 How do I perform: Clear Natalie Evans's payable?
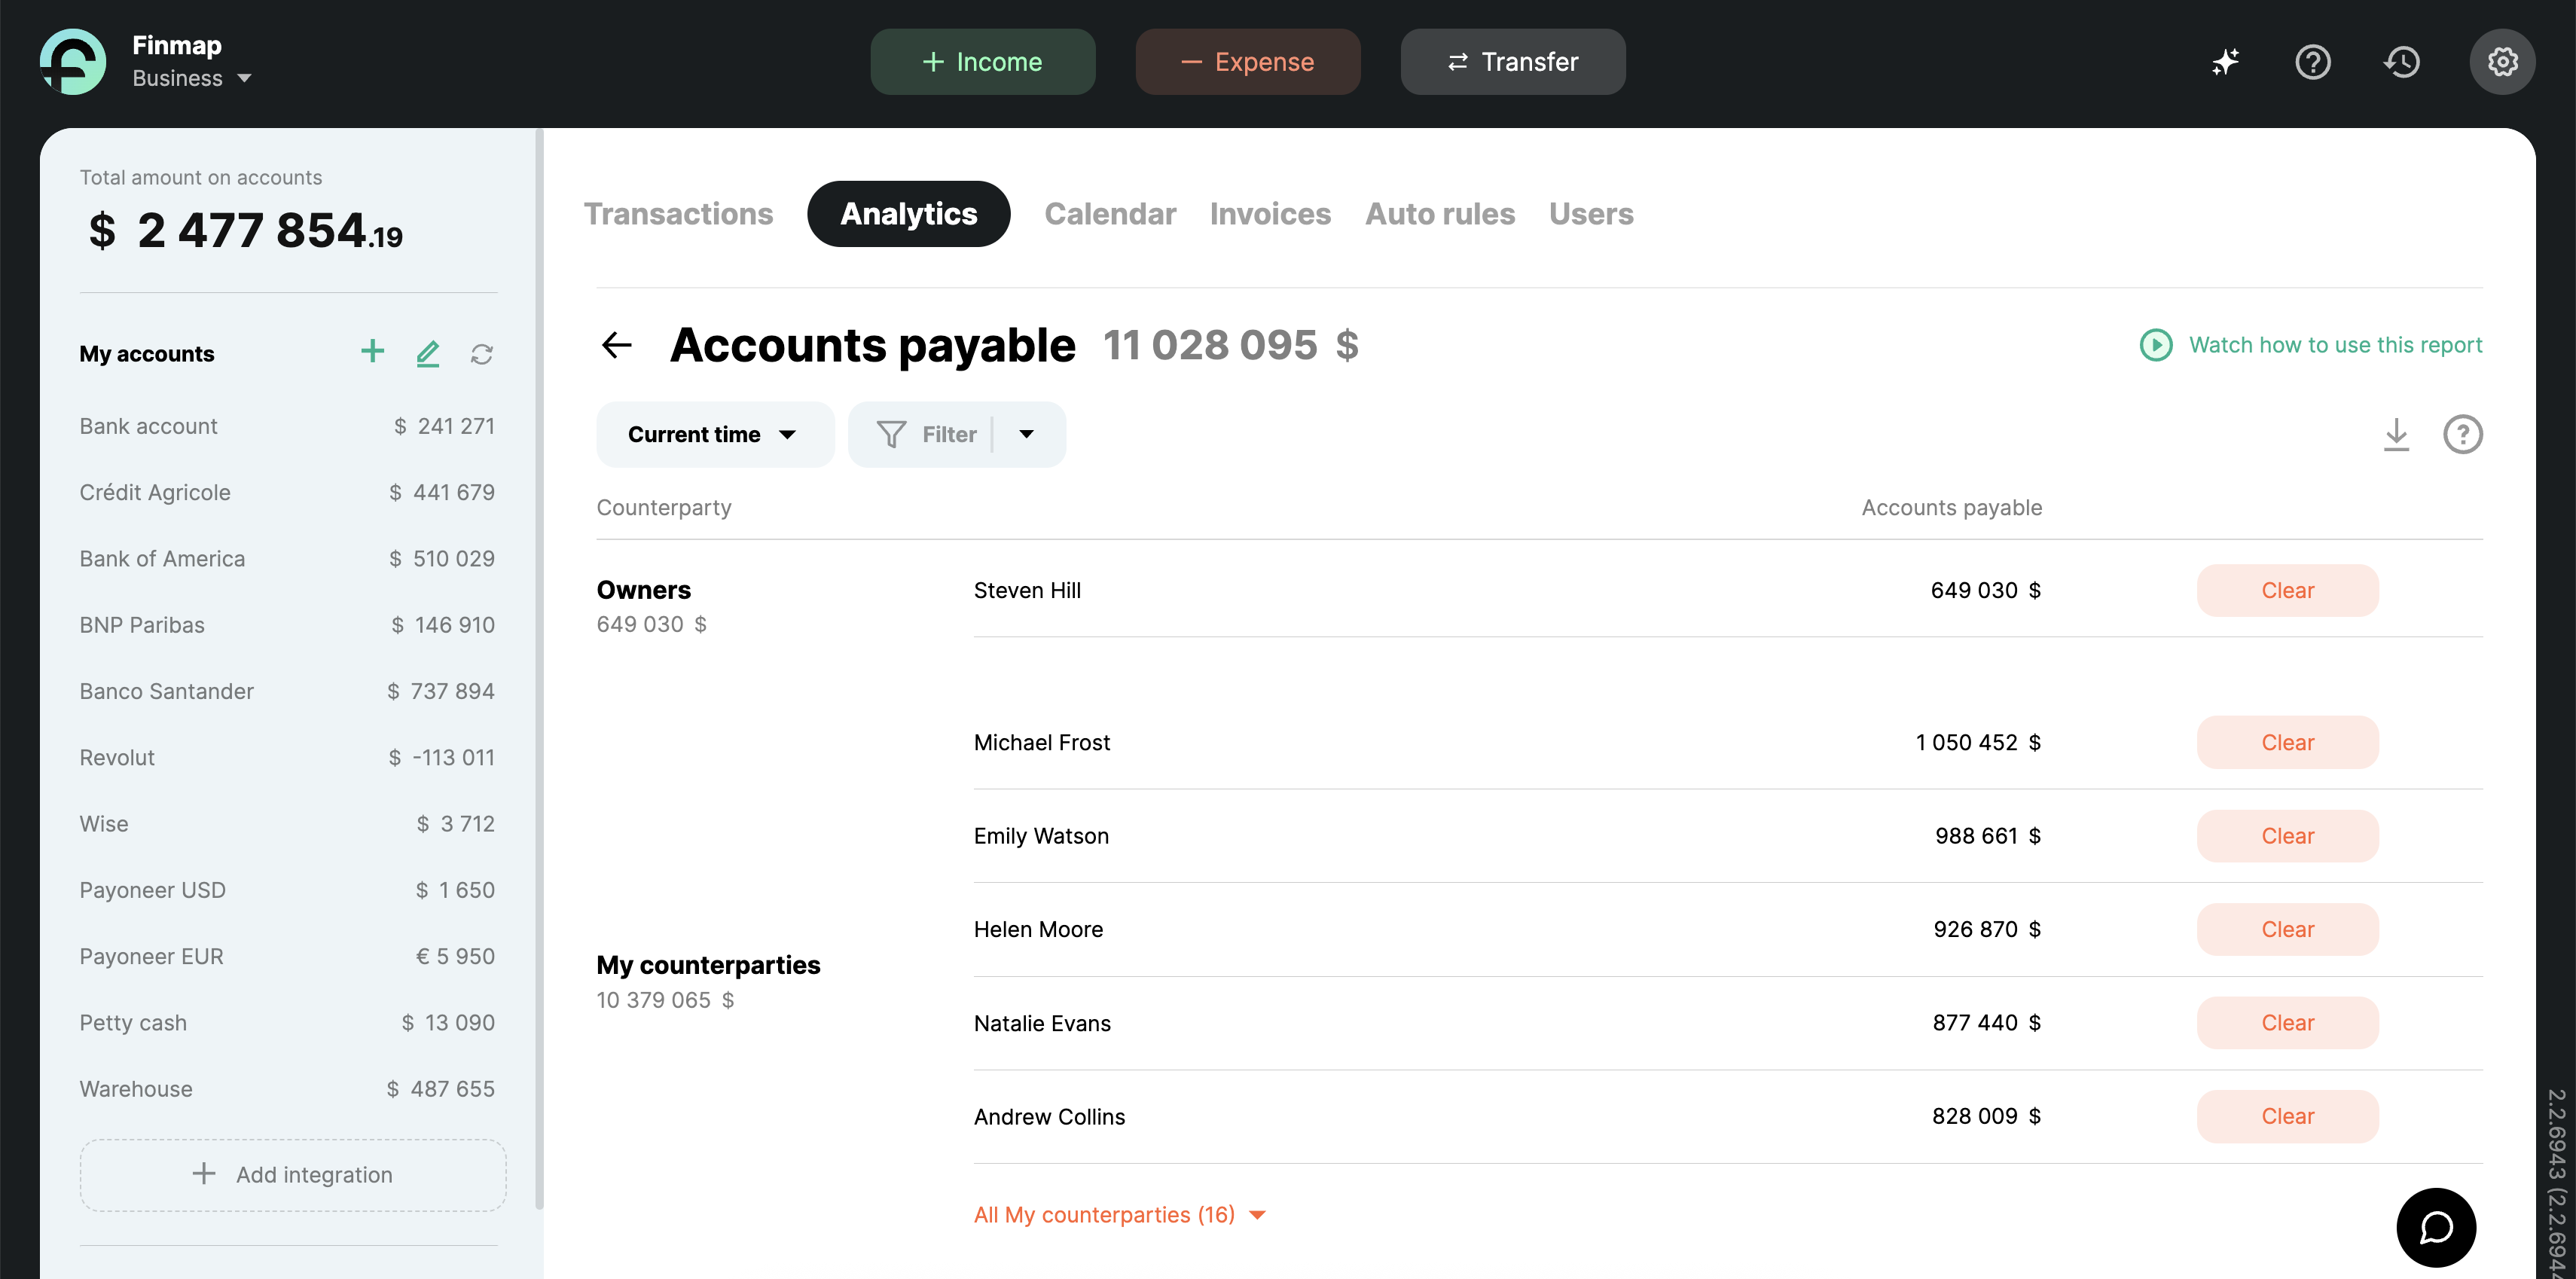point(2287,1022)
